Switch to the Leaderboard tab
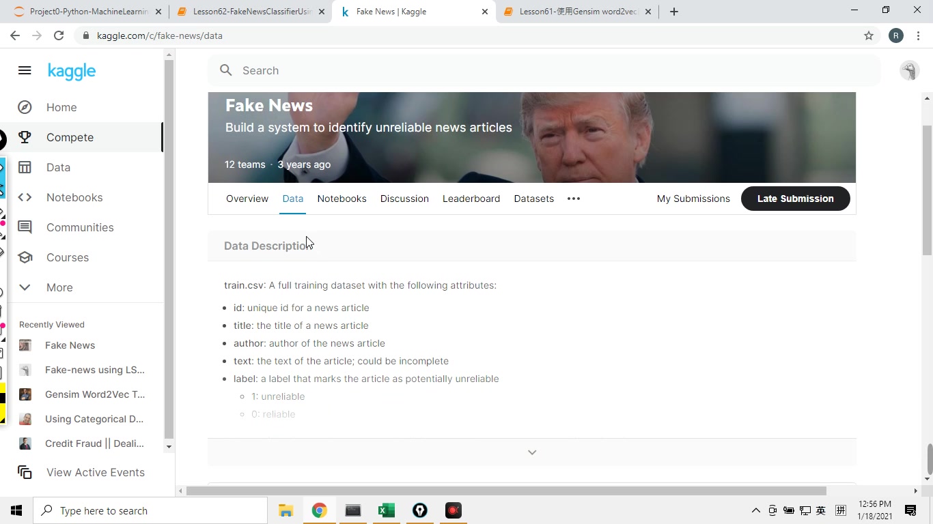This screenshot has width=933, height=524. (x=471, y=199)
